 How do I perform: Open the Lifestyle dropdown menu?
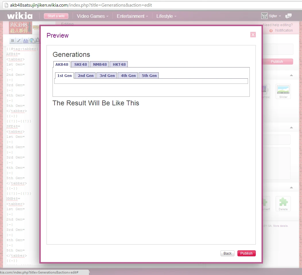tap(166, 16)
